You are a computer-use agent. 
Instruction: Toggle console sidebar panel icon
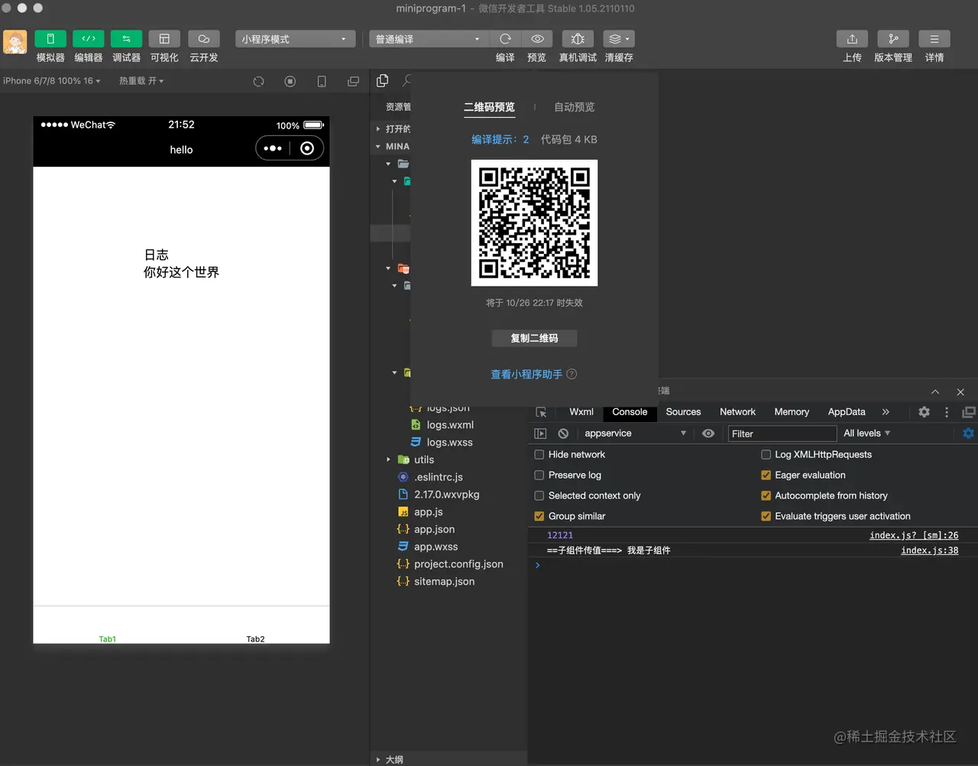[x=540, y=433]
